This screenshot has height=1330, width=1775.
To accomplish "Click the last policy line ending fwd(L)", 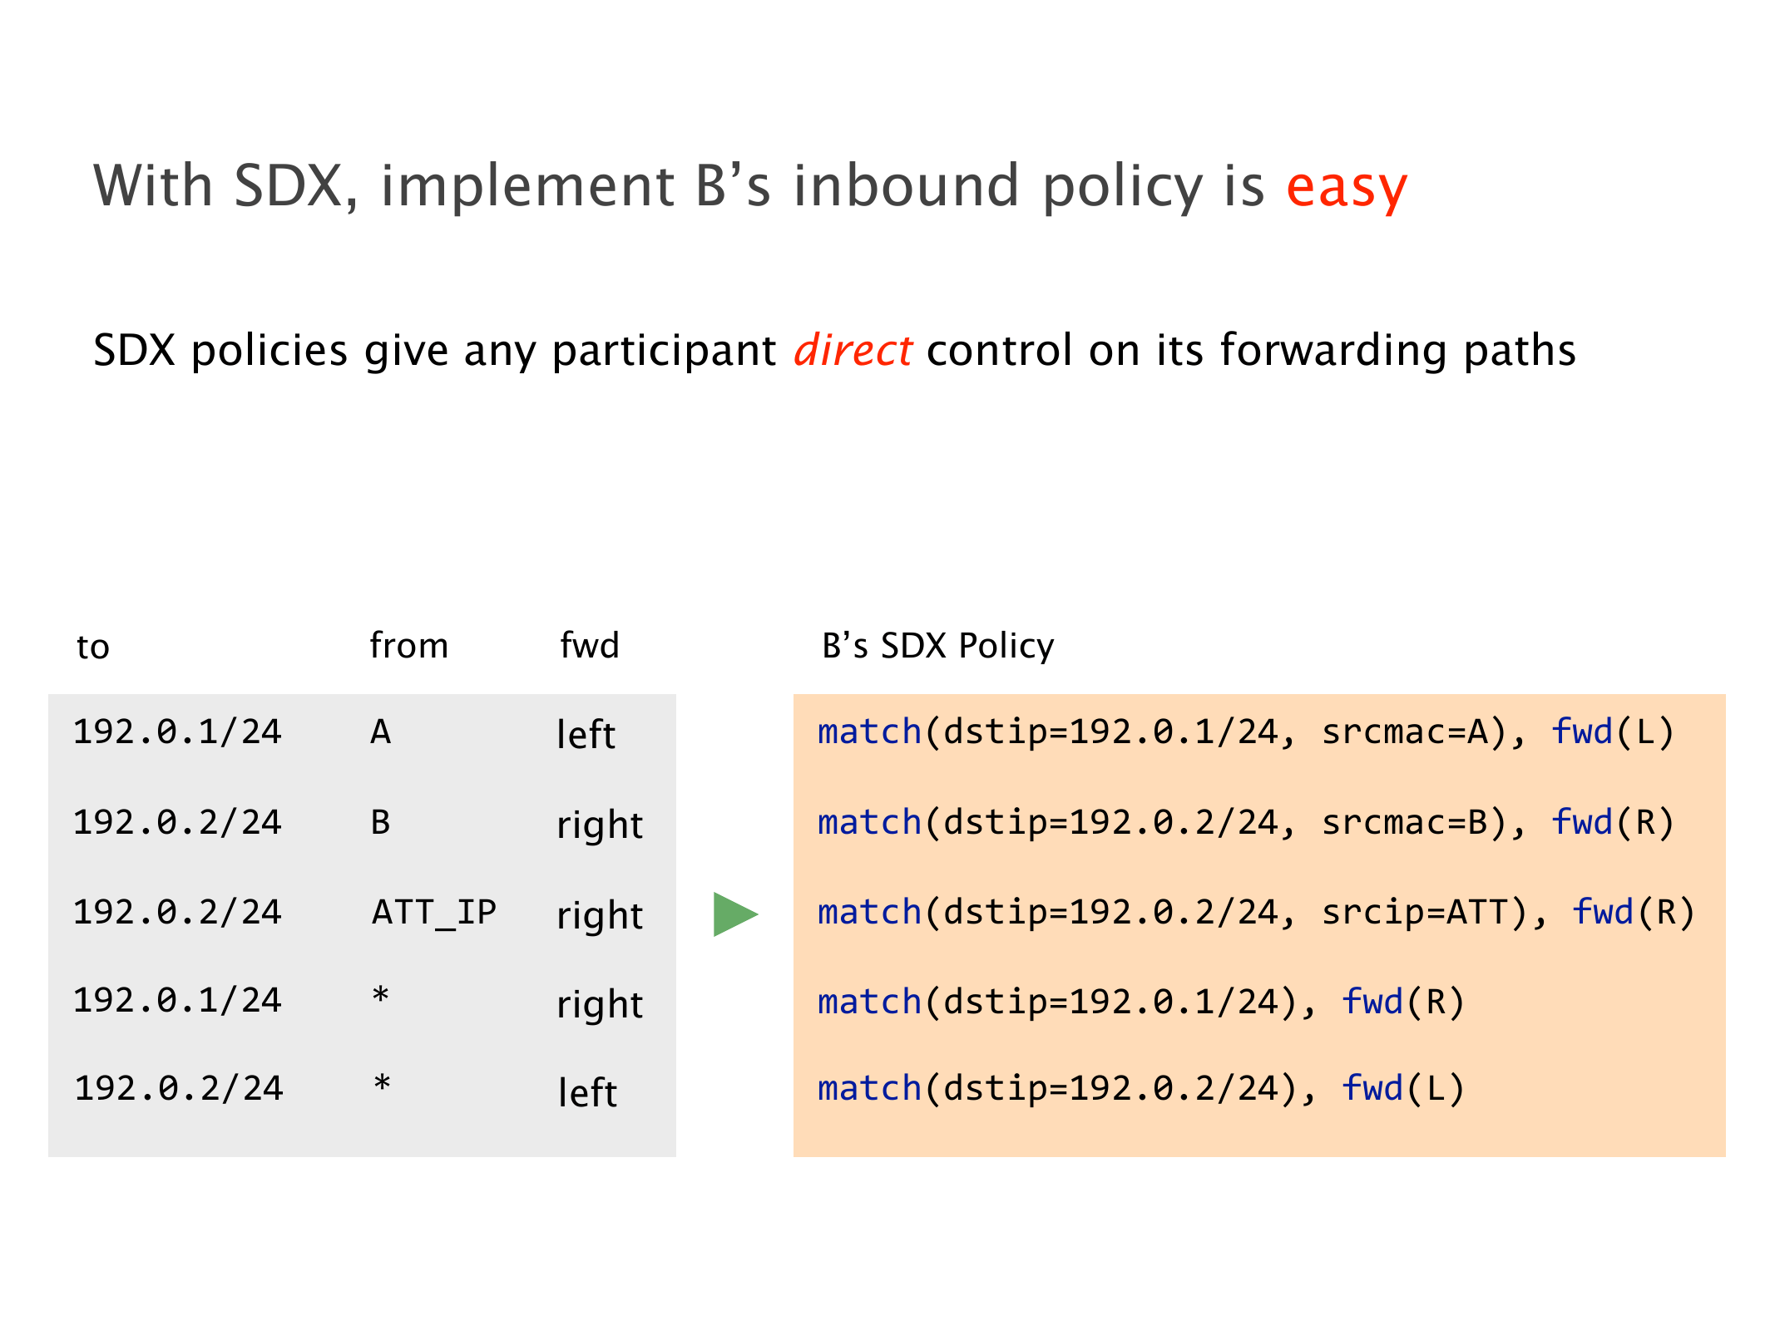I will 1140,1088.
